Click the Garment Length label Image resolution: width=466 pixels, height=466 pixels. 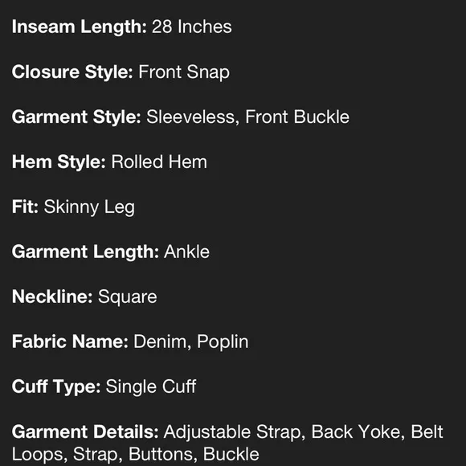point(85,252)
